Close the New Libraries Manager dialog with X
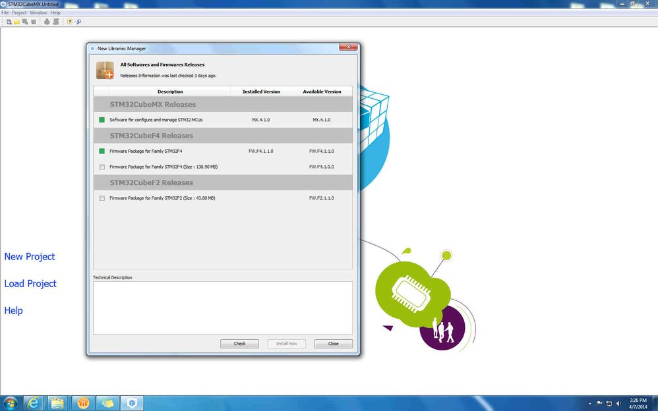658x411 pixels. click(348, 47)
